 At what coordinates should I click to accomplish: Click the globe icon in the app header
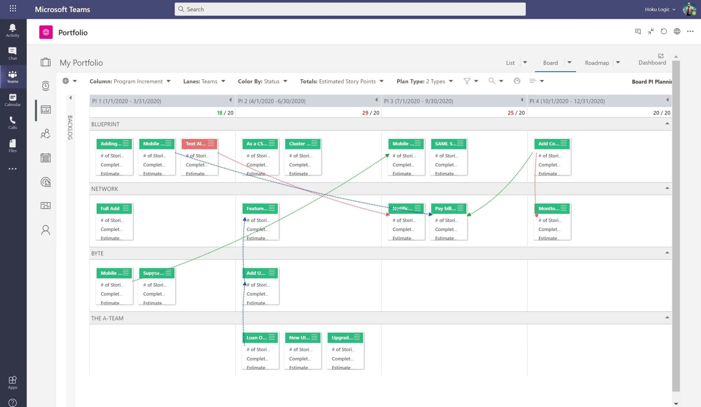tap(677, 32)
